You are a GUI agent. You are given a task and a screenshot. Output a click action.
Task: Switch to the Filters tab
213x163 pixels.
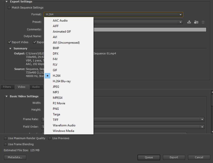pos(7,87)
